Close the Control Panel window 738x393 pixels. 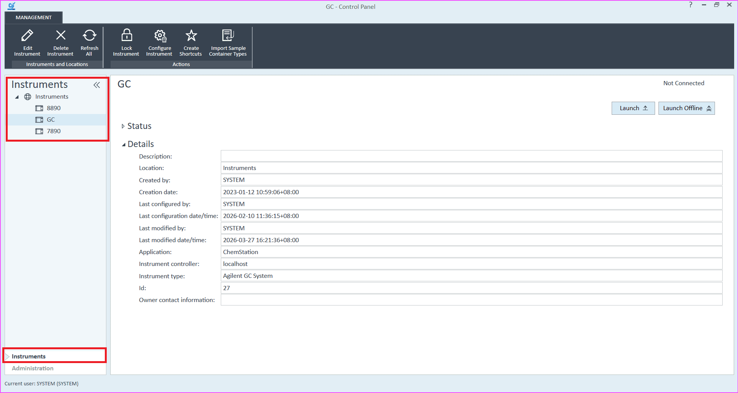(729, 5)
